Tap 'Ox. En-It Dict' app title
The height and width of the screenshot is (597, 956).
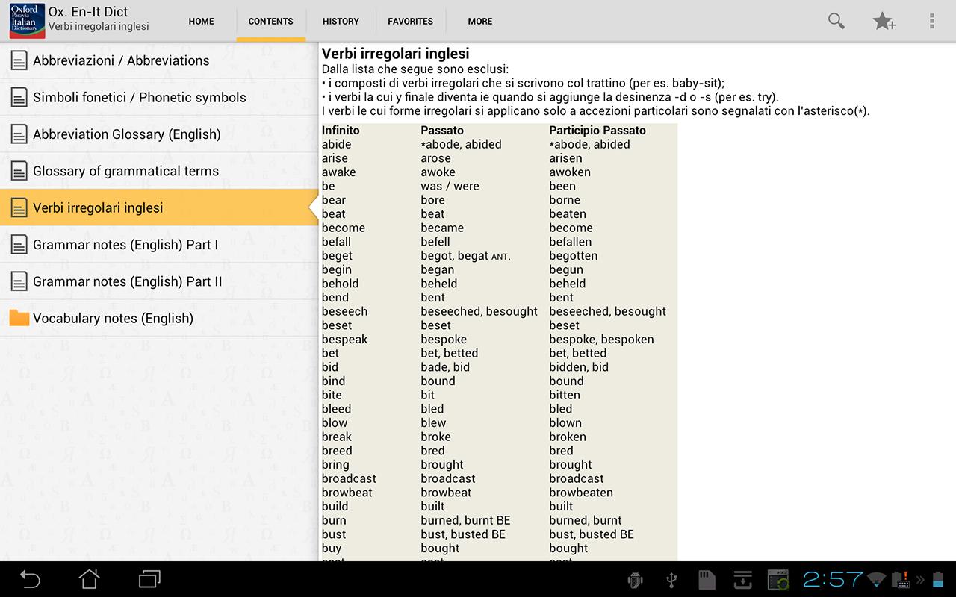pos(88,12)
